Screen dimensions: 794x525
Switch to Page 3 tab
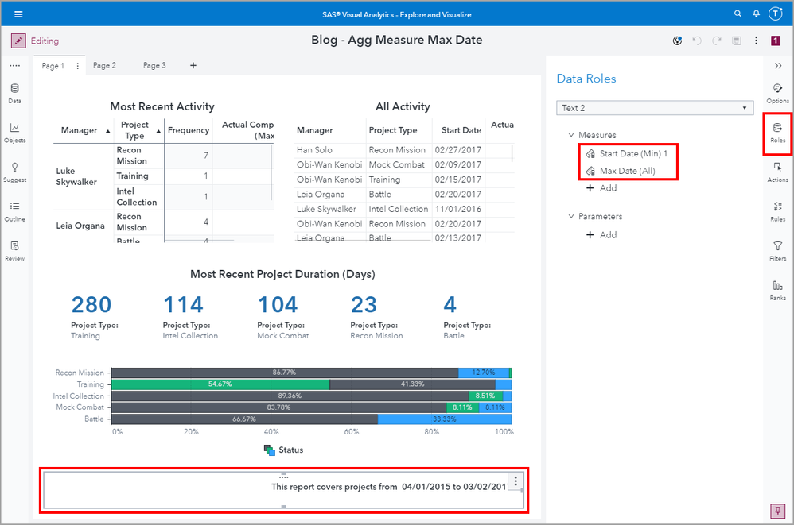pos(154,65)
